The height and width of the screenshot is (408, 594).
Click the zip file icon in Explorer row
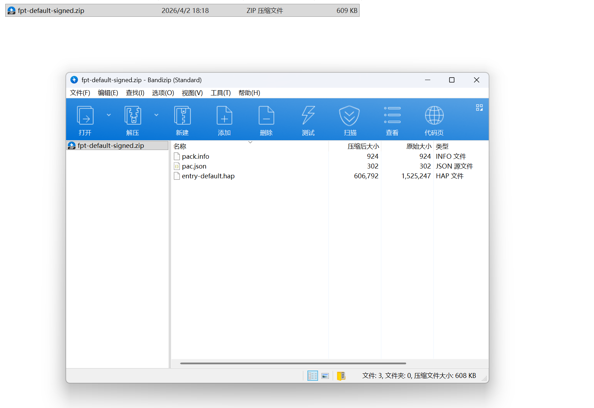tap(12, 10)
